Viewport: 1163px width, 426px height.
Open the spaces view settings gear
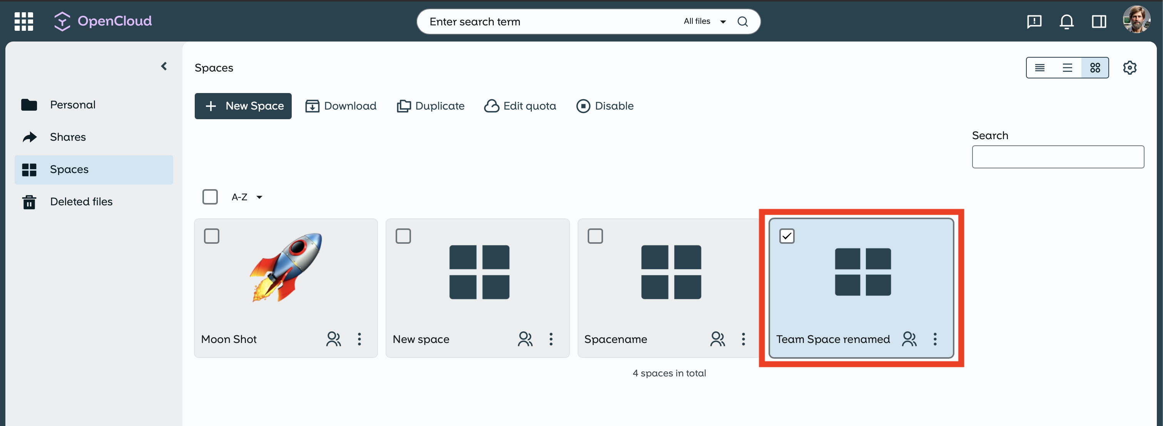point(1129,68)
